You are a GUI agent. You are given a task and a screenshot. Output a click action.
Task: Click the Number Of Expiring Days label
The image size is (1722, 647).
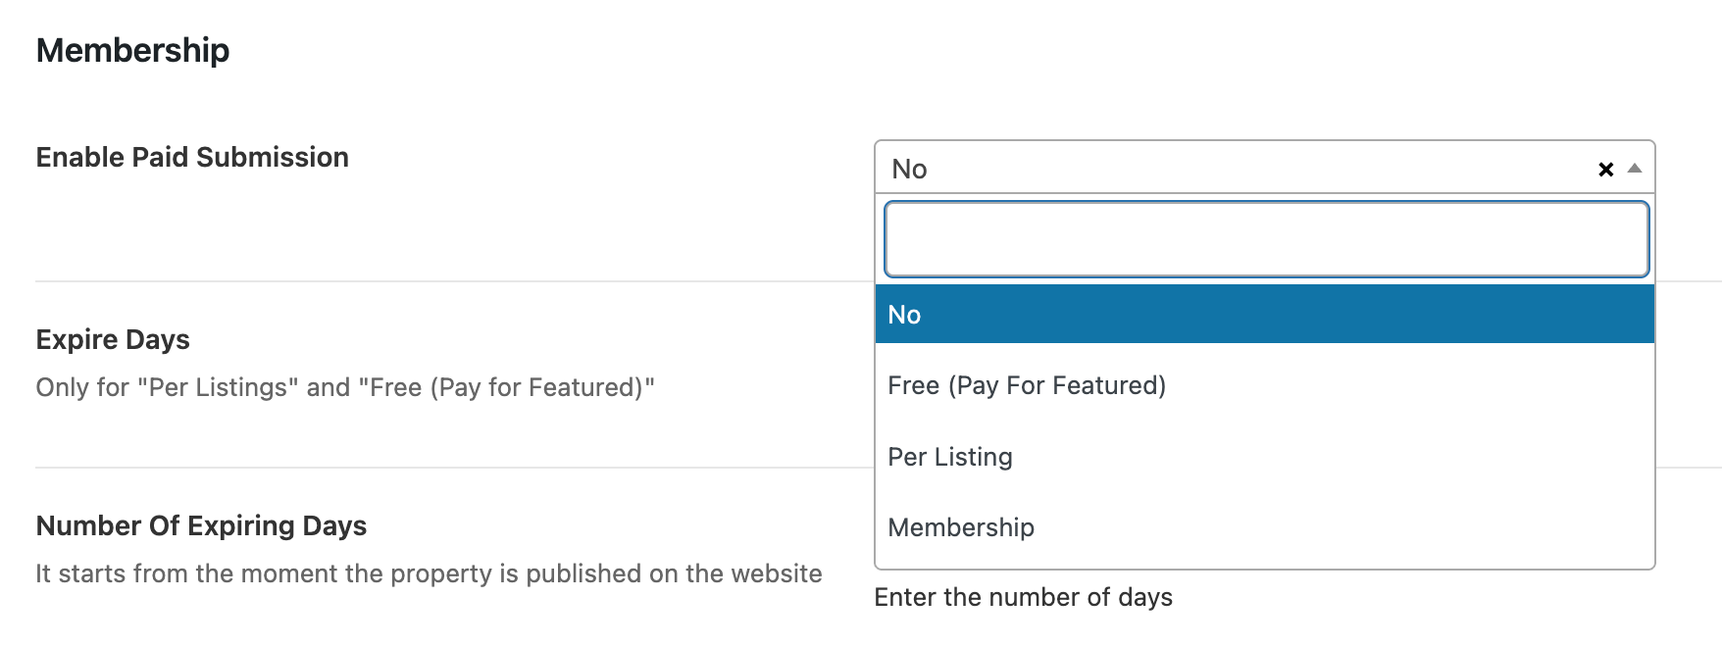[200, 525]
